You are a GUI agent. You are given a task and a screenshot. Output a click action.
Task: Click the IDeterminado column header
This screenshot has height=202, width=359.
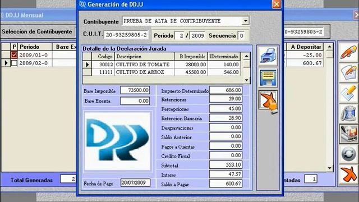224,57
